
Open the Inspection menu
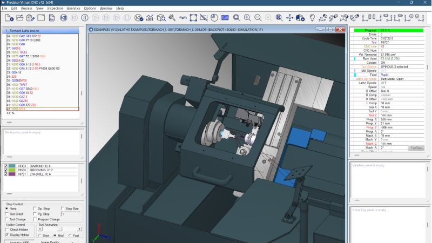click(55, 8)
